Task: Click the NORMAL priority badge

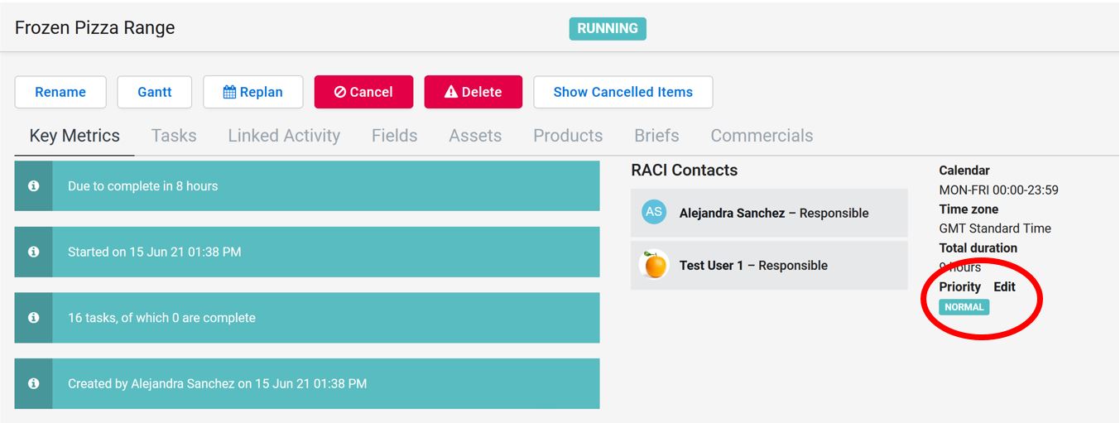Action: click(x=964, y=307)
